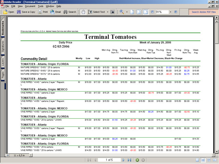This screenshot has width=219, height=164.
Task: Go to the first page
Action: point(89,160)
